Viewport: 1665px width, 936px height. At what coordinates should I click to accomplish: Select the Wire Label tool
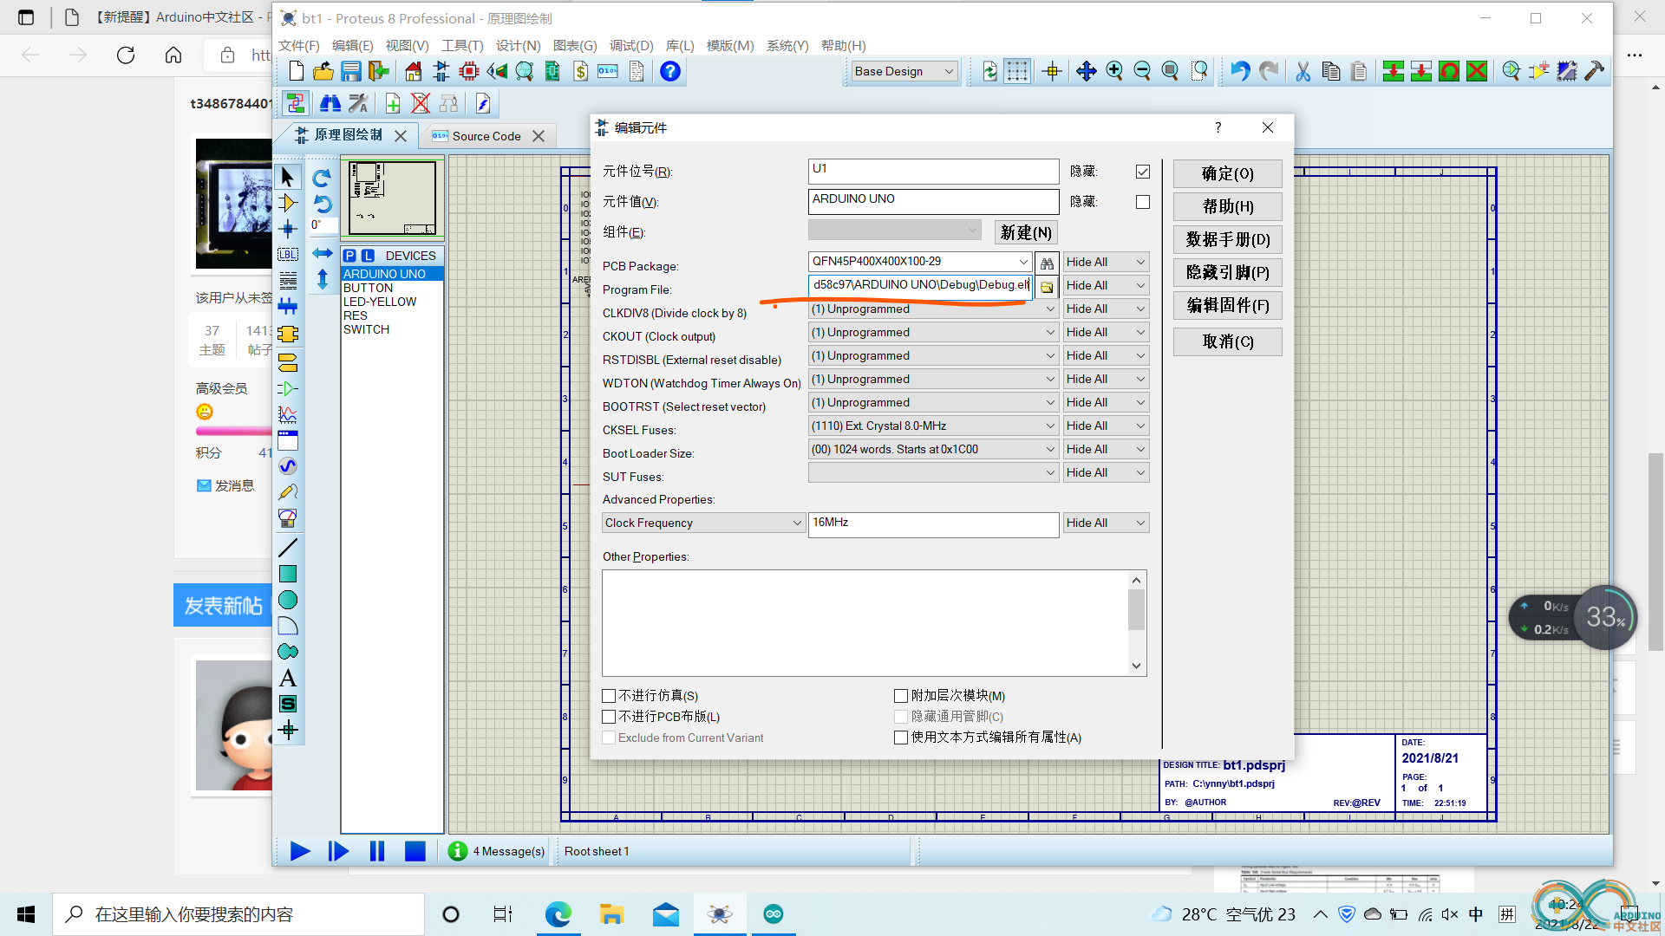[x=288, y=254]
